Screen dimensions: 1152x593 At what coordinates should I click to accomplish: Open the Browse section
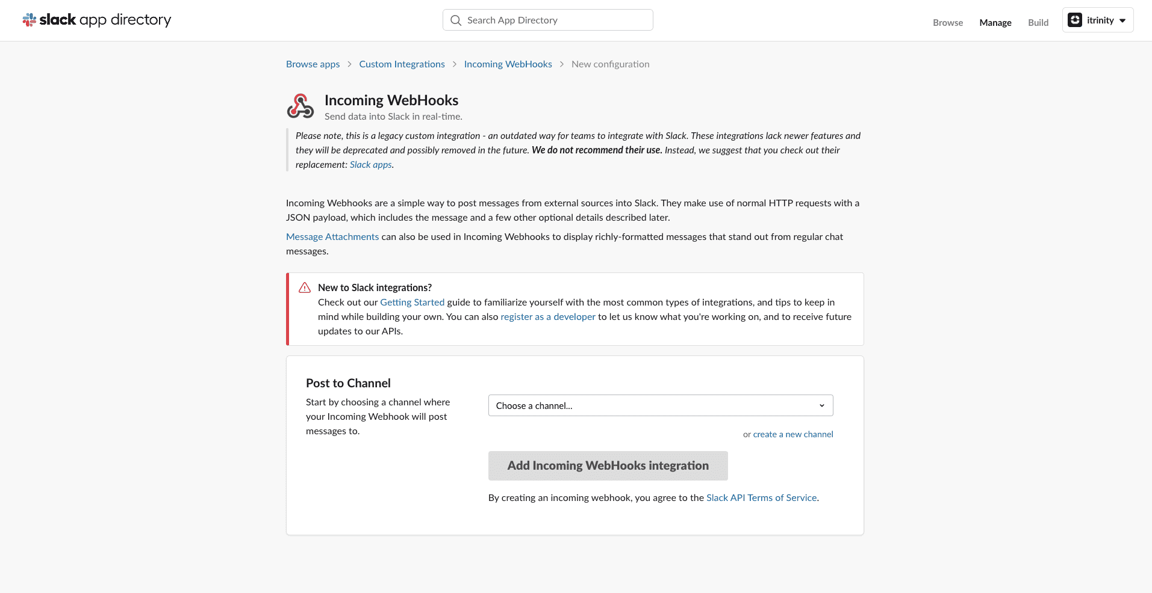coord(947,22)
